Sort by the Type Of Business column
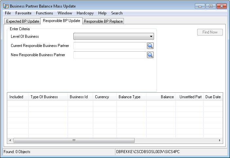Viewport: 230px width, 158px height. [48, 97]
